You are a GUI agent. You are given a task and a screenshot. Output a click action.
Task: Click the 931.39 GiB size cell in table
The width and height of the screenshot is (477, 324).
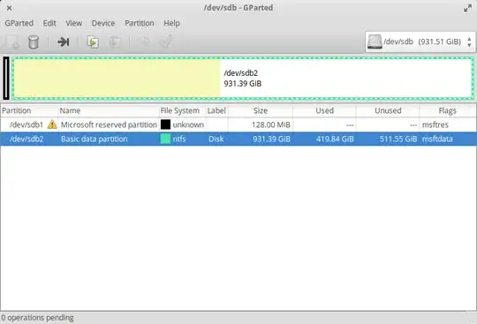coord(271,139)
